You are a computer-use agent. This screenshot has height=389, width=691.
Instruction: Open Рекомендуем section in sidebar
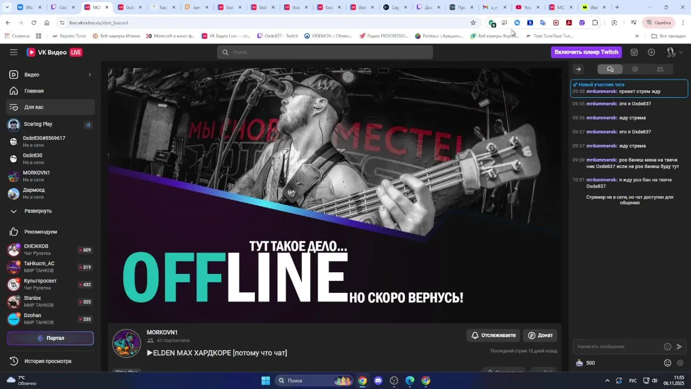51,232
